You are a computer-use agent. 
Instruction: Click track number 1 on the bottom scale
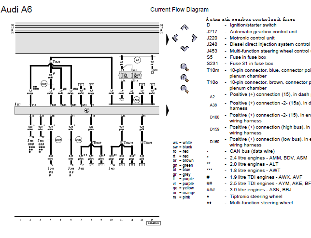(20, 220)
